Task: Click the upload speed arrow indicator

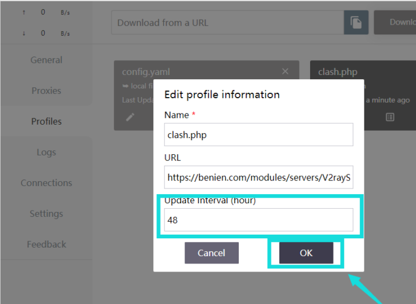Action: pos(24,12)
